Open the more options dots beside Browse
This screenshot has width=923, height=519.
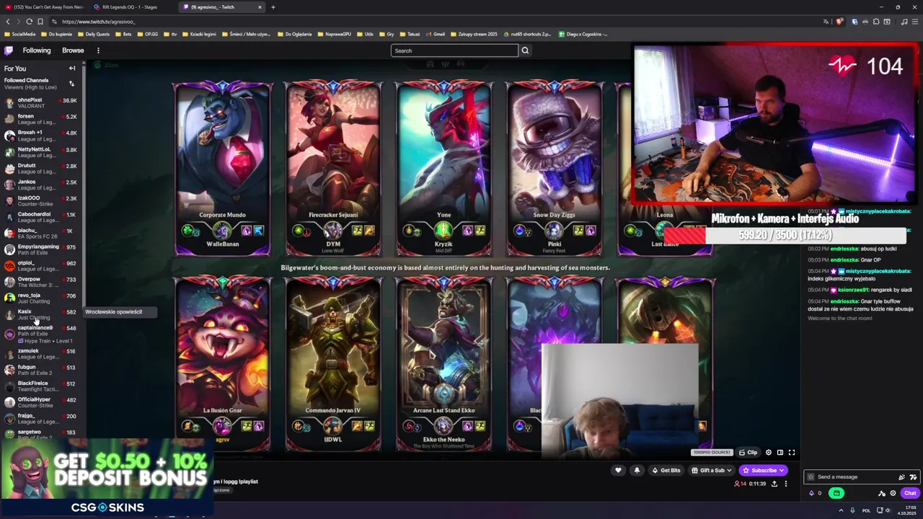tap(98, 50)
